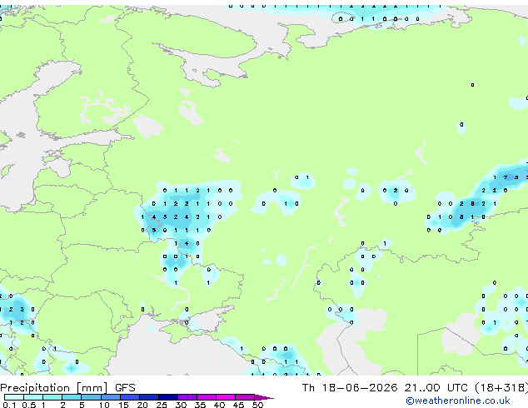Image resolution: width=528 pixels, height=408 pixels.
Task: Click the magenta swatch between 40 and 45
Action: pos(226,397)
